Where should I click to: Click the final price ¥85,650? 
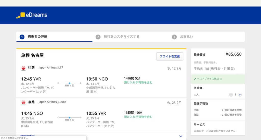pos(233,54)
